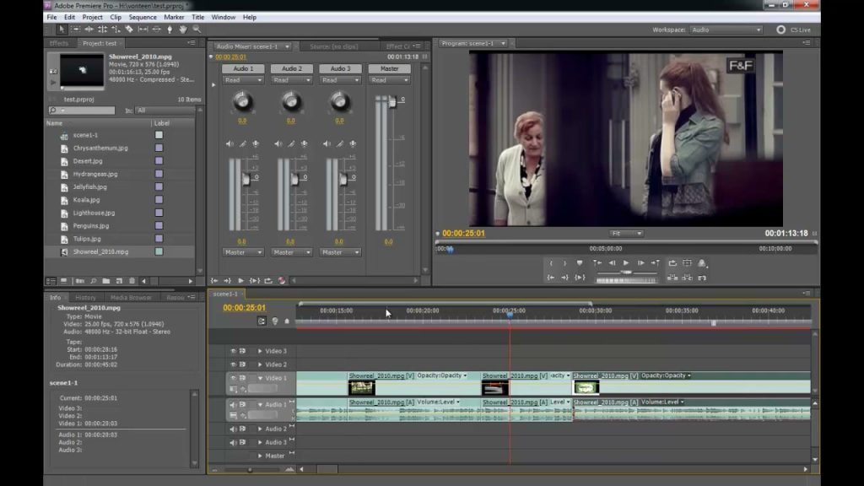Image resolution: width=864 pixels, height=486 pixels.
Task: Select the Razor tool
Action: (x=129, y=30)
